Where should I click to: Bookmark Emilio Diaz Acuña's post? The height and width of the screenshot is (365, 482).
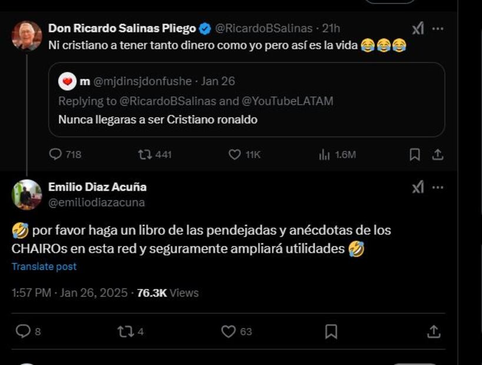tap(331, 331)
